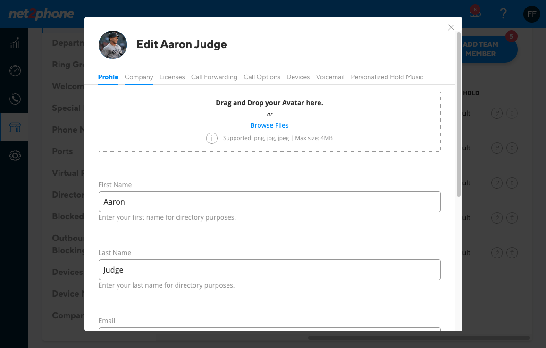This screenshot has width=546, height=348.
Task: Click the dialog vertical scrollbar
Action: point(459,115)
